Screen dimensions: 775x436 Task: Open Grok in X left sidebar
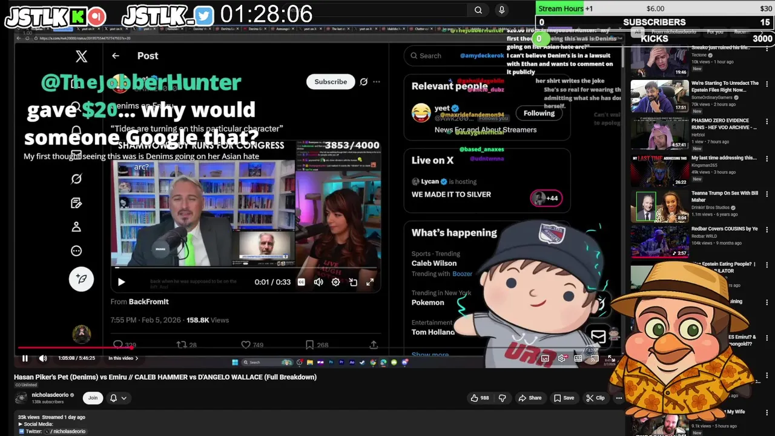tap(76, 179)
